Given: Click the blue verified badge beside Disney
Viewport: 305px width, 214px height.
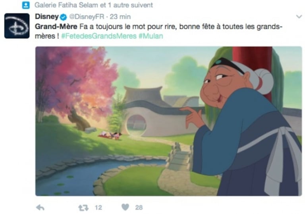Looking at the screenshot, I should point(63,17).
